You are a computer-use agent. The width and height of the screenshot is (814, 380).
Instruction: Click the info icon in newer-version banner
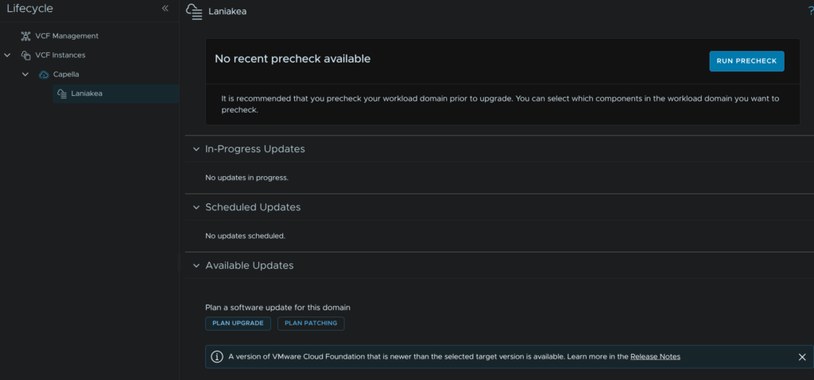217,357
